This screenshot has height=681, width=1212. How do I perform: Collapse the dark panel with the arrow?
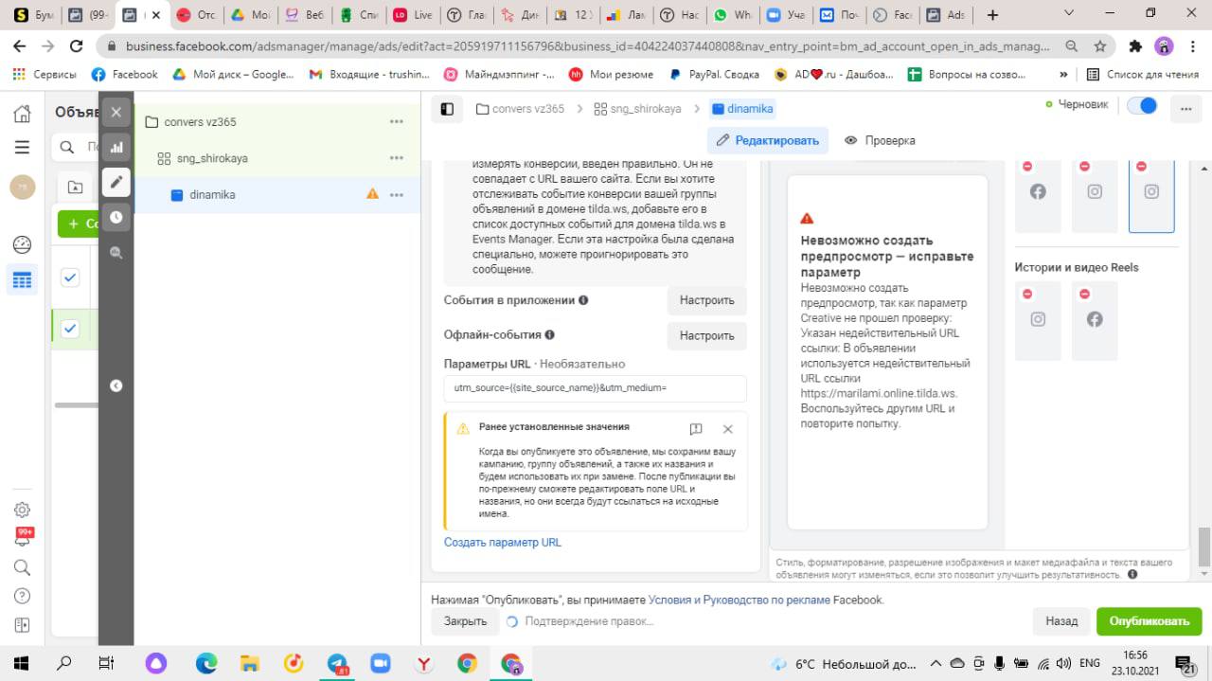tap(116, 385)
